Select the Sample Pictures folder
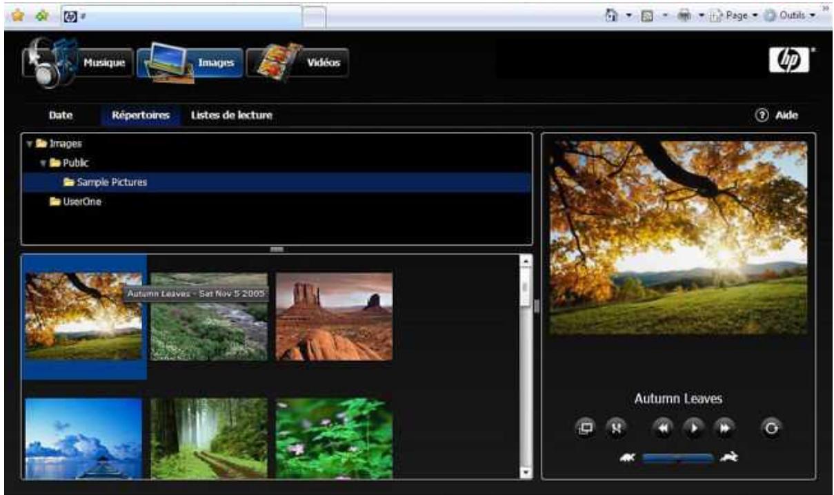 pyautogui.click(x=276, y=182)
